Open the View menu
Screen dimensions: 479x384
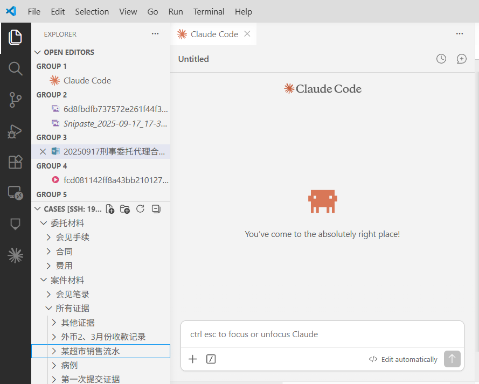128,12
